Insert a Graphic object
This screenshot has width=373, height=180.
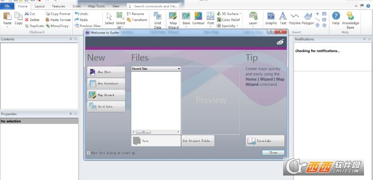point(271,18)
